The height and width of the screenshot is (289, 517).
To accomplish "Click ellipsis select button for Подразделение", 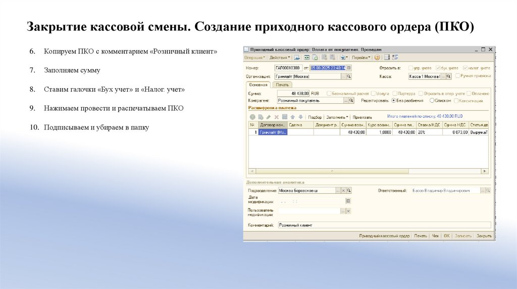I will 338,190.
